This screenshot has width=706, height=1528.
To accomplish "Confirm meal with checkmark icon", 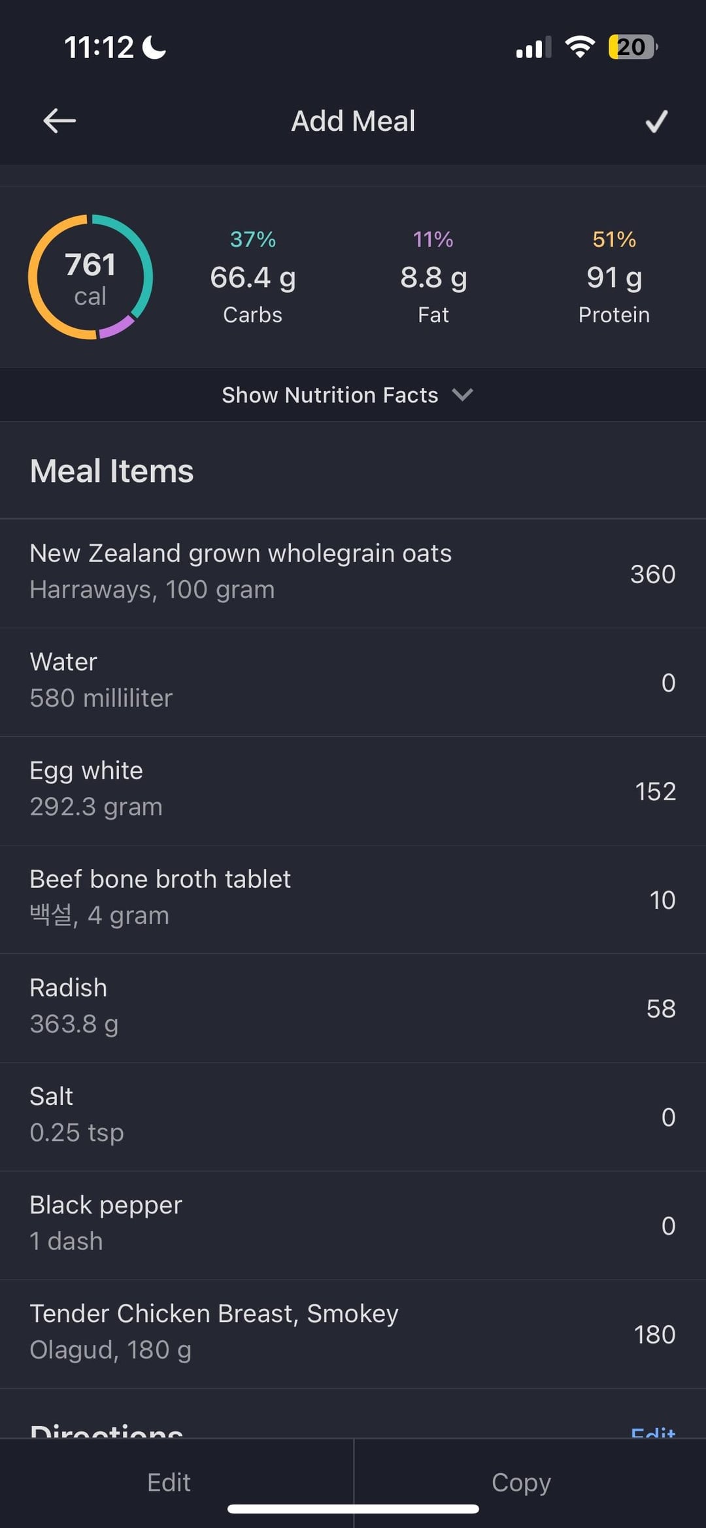I will coord(656,122).
